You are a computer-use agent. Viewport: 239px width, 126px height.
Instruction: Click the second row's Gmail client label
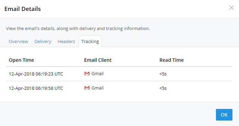point(97,88)
